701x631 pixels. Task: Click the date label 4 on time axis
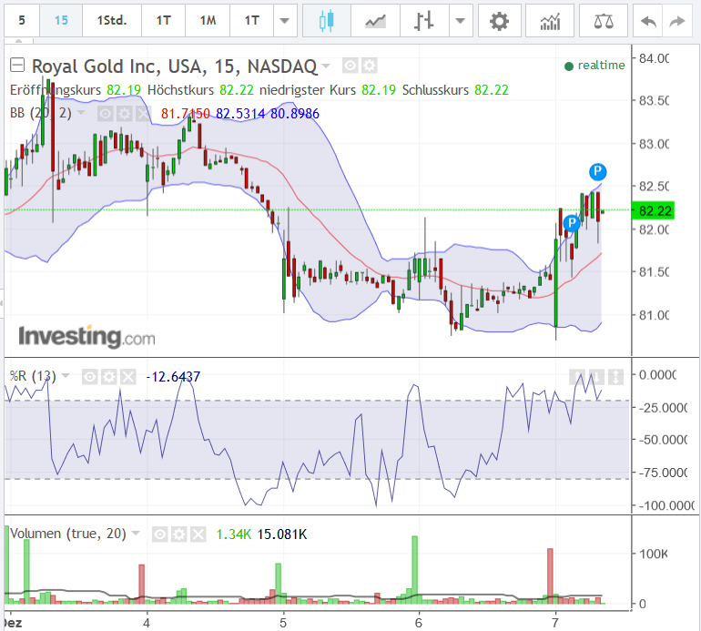pyautogui.click(x=147, y=623)
